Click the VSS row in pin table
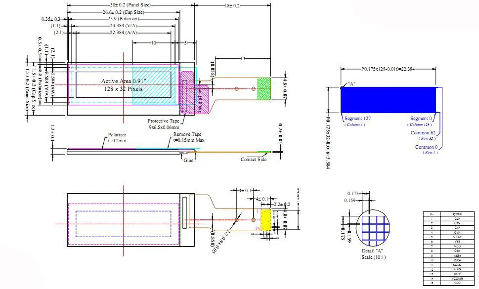 449,242
